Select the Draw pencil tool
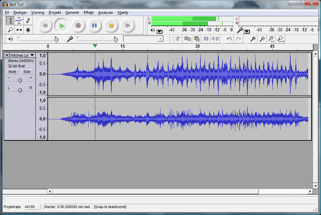The width and height of the screenshot is (321, 215). tap(28, 20)
